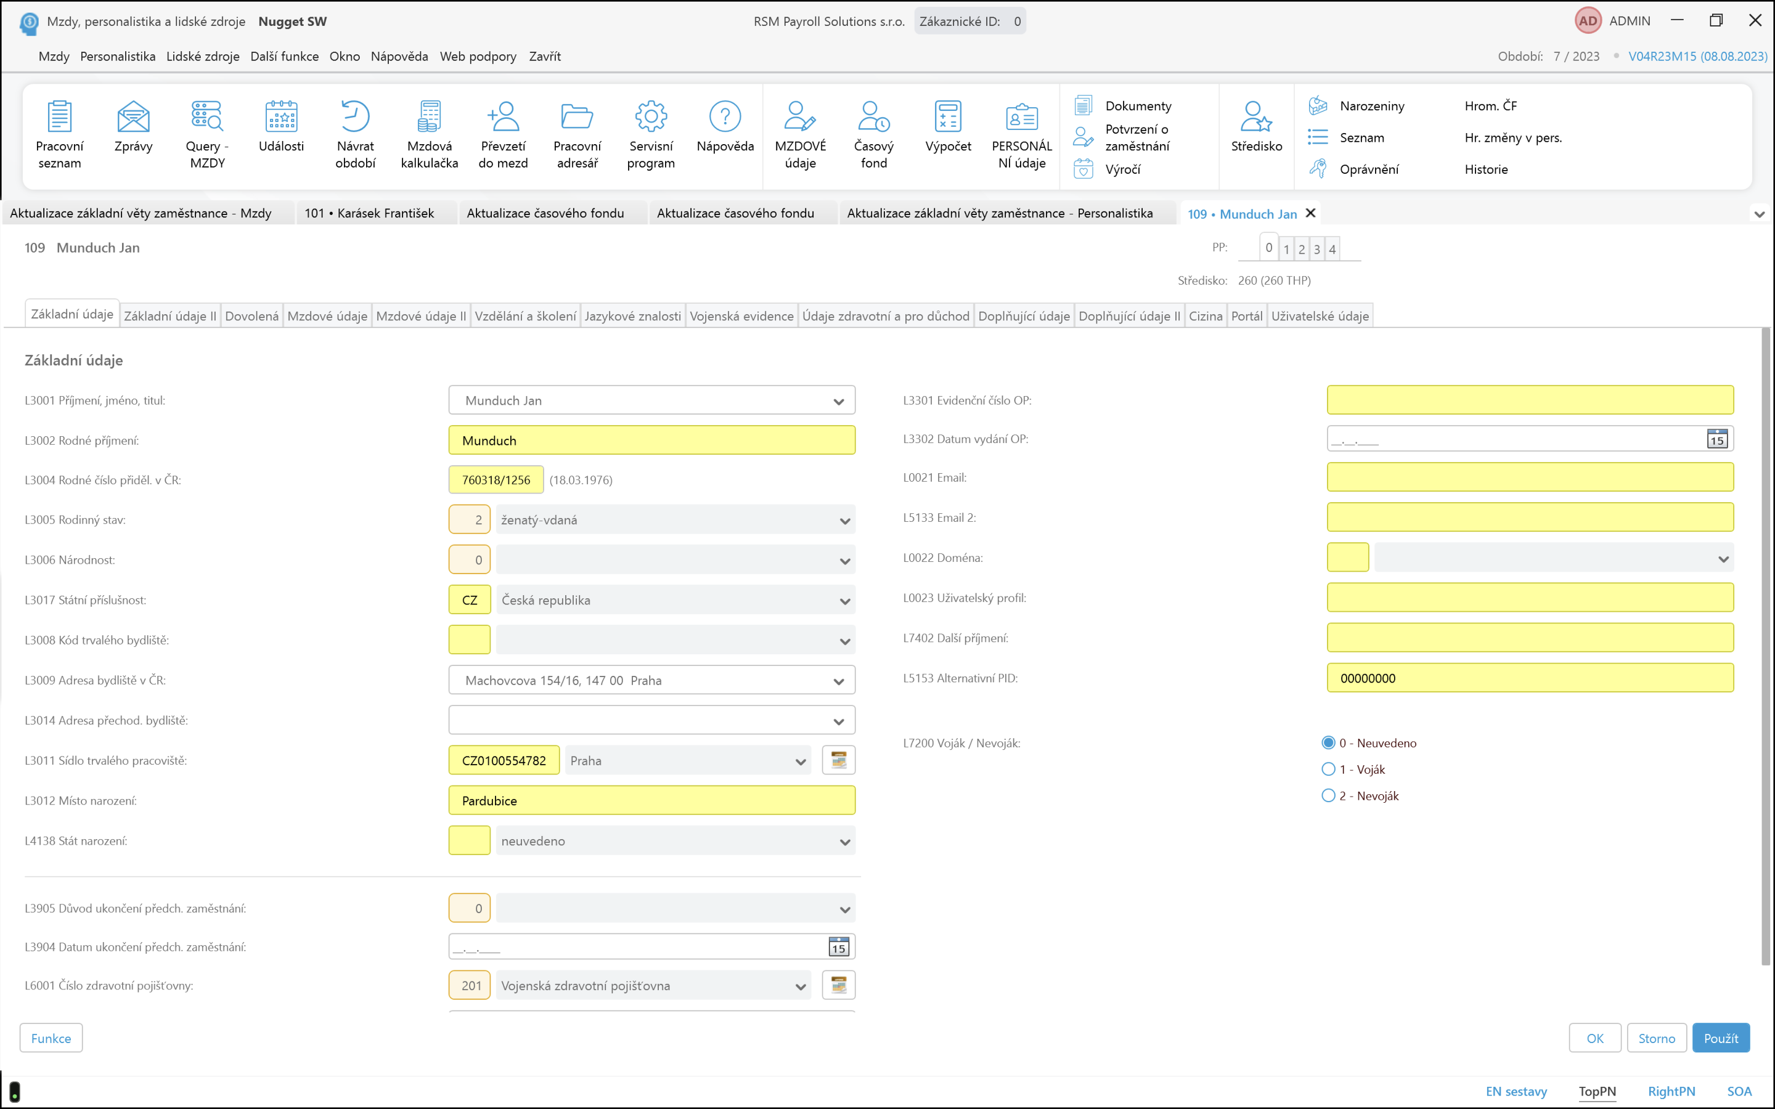The width and height of the screenshot is (1775, 1109).
Task: Click the OK button
Action: pyautogui.click(x=1594, y=1038)
